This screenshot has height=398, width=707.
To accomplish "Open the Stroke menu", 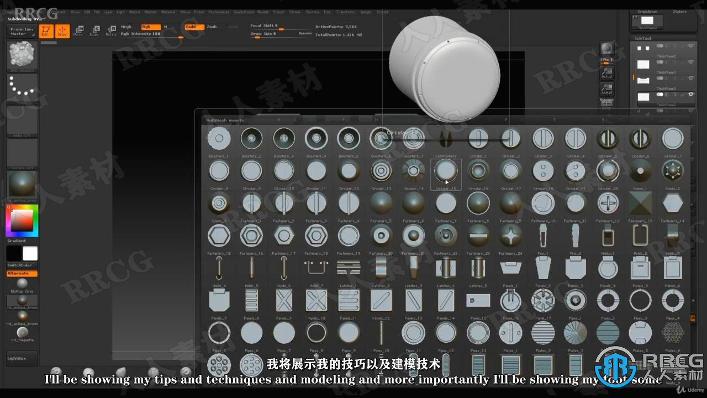I will click(295, 12).
